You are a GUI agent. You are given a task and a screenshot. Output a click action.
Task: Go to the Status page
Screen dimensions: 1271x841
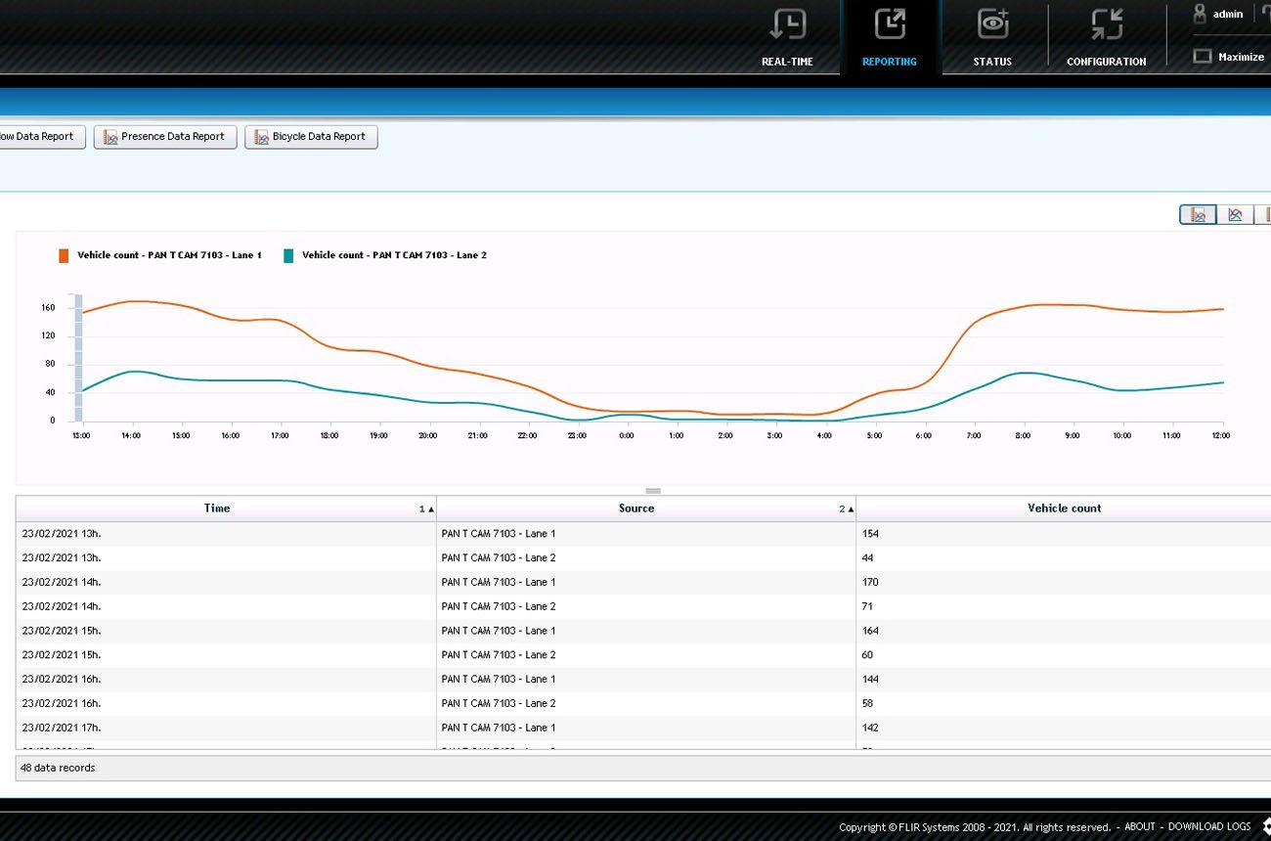(992, 37)
